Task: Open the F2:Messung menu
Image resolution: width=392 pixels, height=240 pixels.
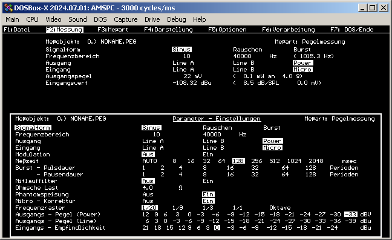Action: 65,30
